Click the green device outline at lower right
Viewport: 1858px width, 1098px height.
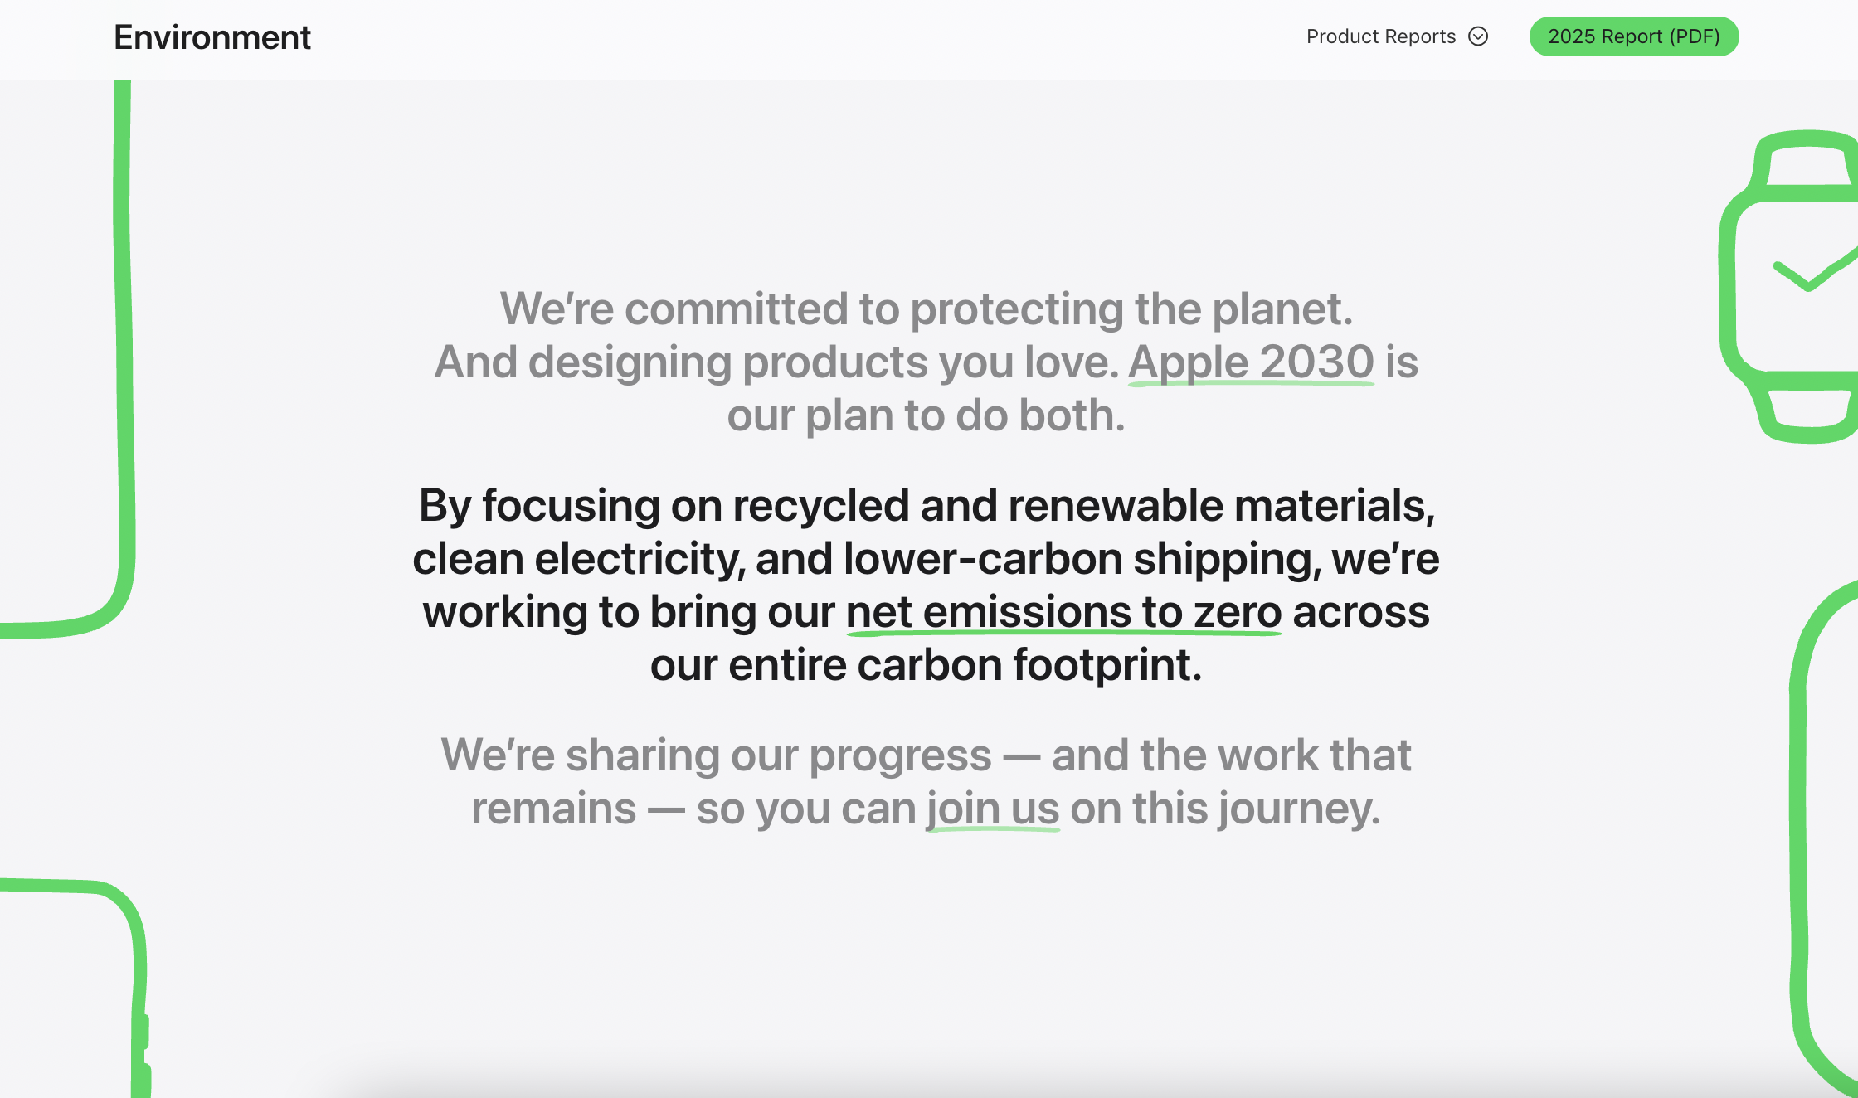tap(1798, 829)
